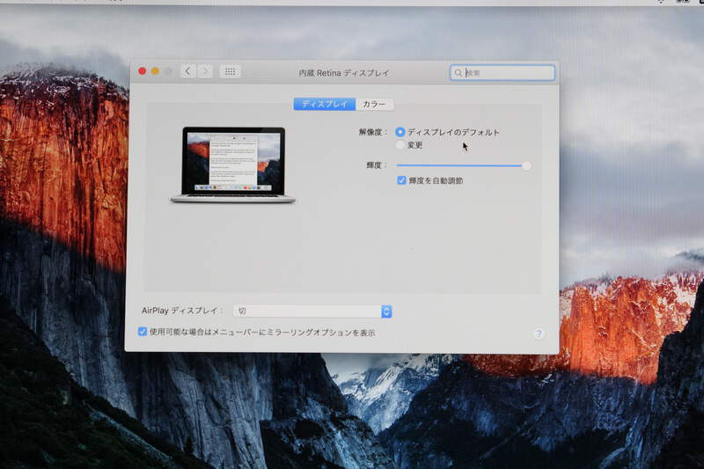Click the 内蔵 Retina ディスプレイ window title
The height and width of the screenshot is (469, 704).
344,73
